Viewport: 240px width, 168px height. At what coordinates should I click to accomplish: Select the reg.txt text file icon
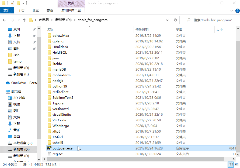click(49, 154)
